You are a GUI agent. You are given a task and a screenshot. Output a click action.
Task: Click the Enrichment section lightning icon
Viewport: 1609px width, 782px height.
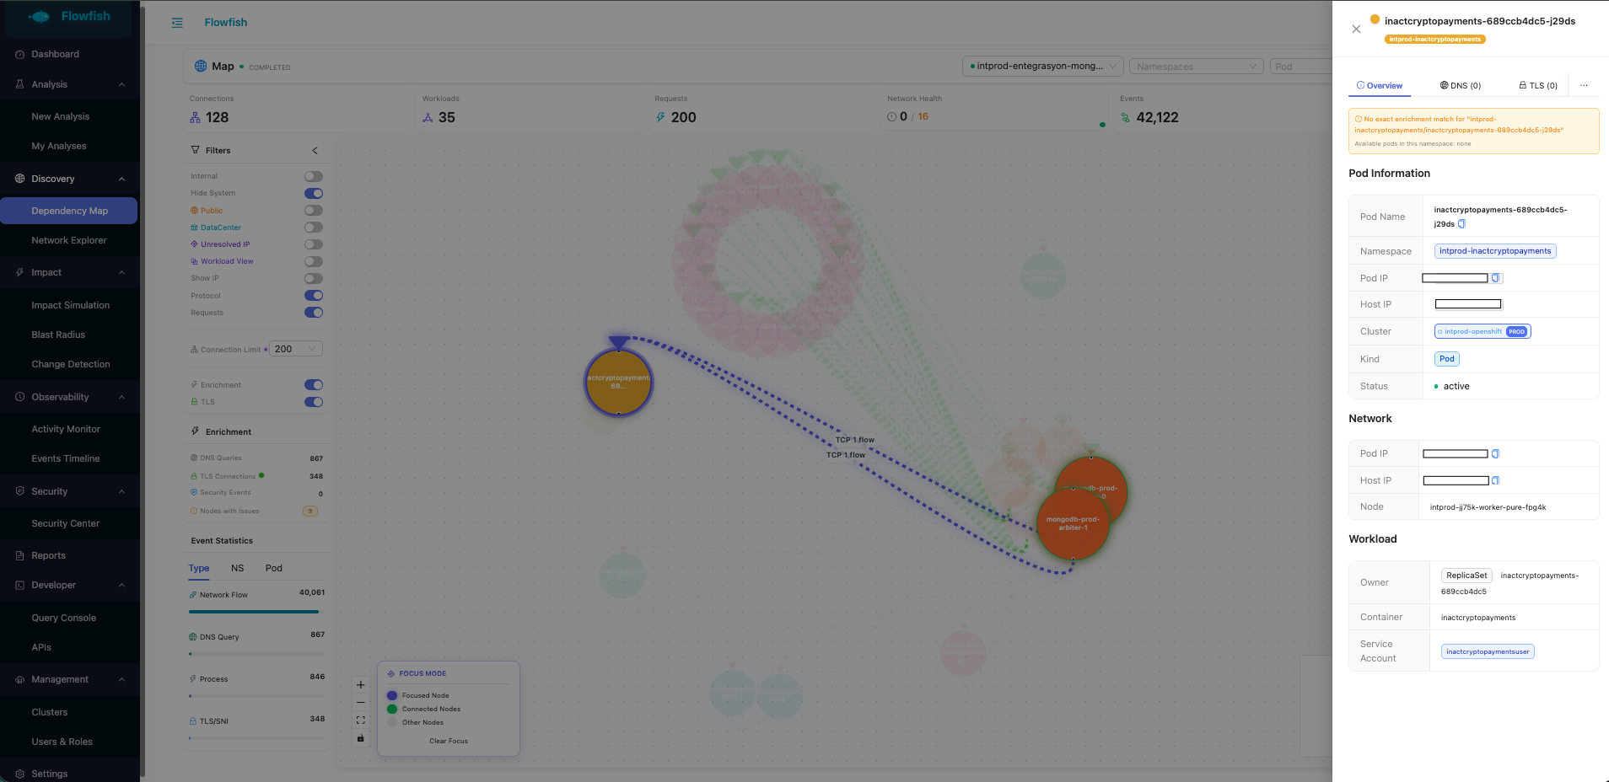pos(196,431)
